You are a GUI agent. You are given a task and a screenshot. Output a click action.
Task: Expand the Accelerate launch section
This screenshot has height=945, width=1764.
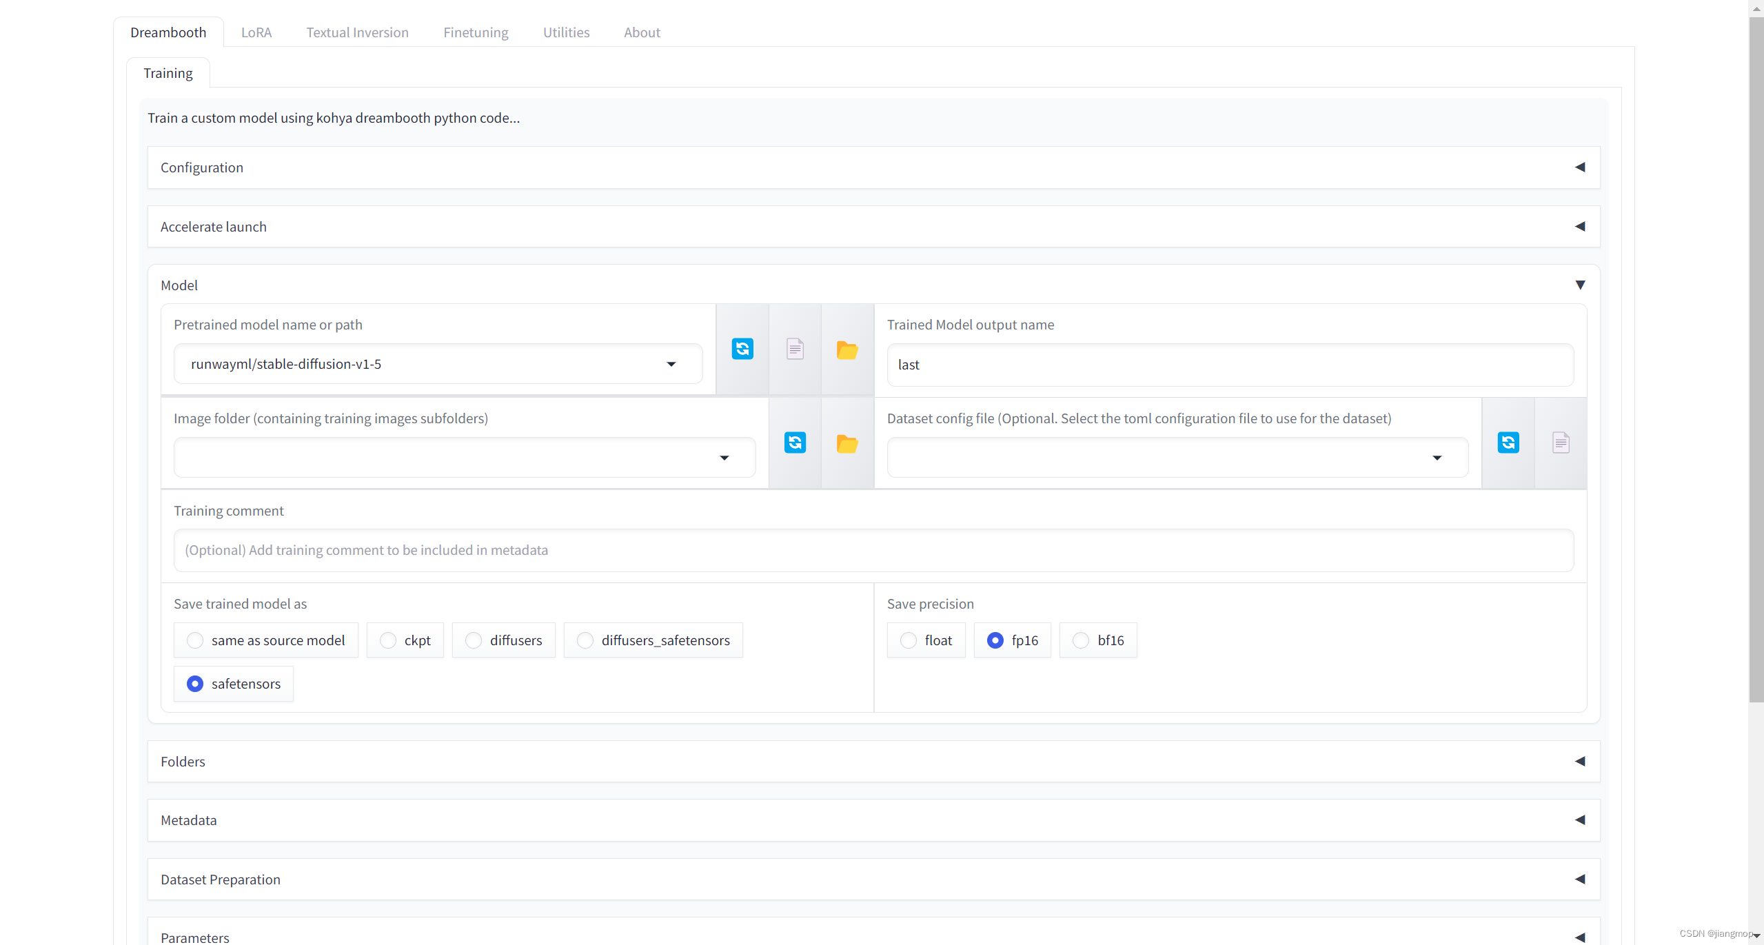click(1579, 227)
